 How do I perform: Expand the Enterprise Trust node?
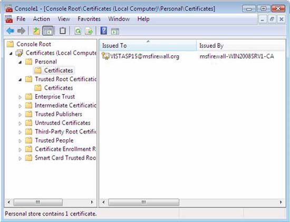coord(20,97)
